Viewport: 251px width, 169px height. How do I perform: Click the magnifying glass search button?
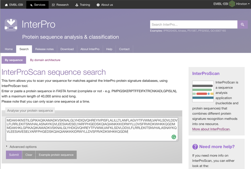coord(242,25)
